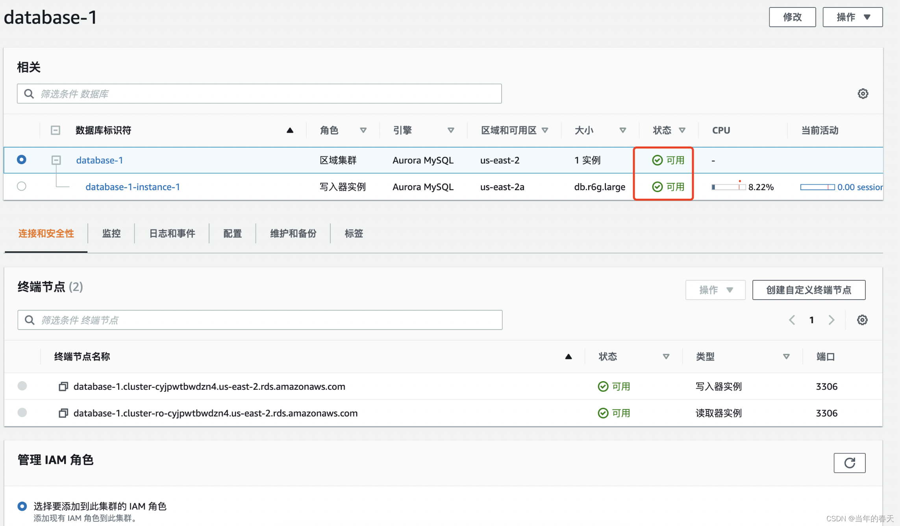Open 连接和安全性 tab
Image resolution: width=900 pixels, height=526 pixels.
(46, 233)
